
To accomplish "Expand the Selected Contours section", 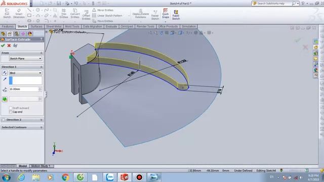I will point(41,127).
